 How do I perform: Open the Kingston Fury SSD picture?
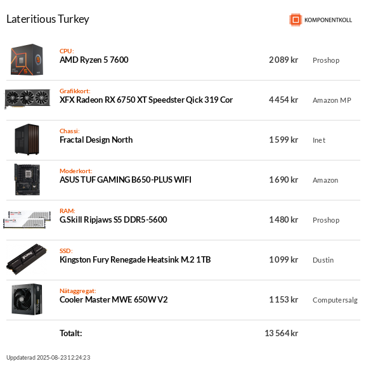coord(27,259)
